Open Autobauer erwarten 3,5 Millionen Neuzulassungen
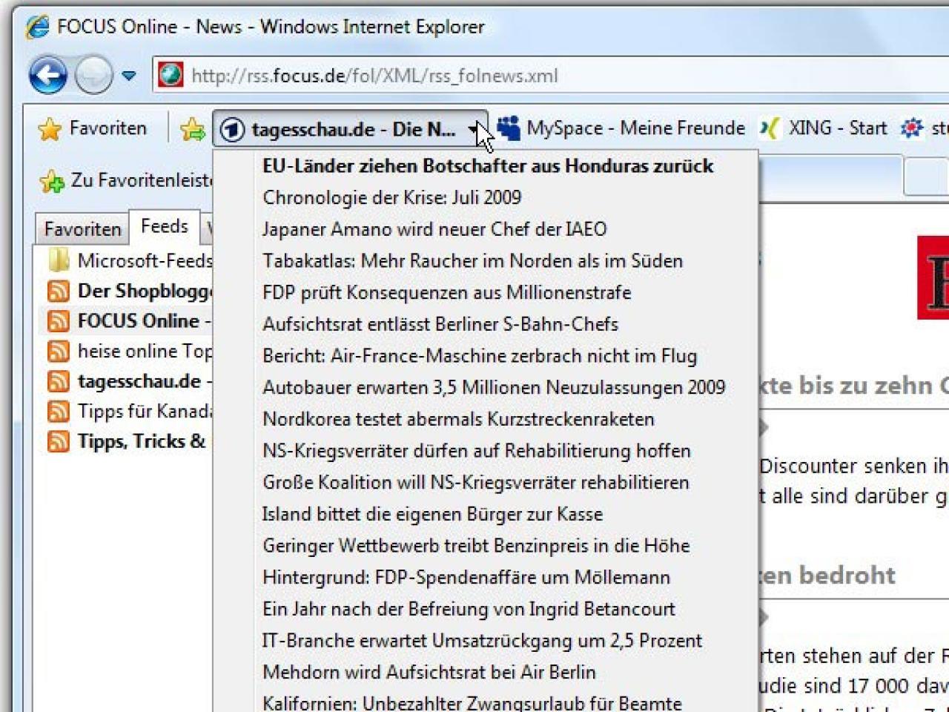 click(487, 387)
